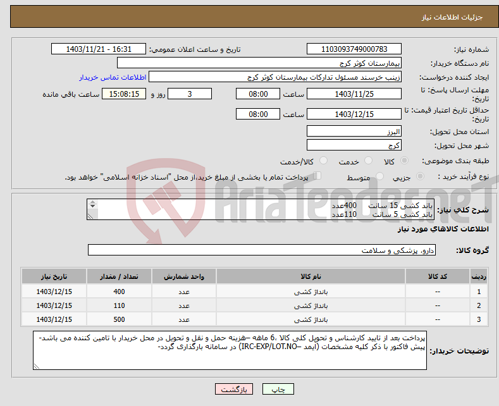Image resolution: width=499 pixels, height=406 pixels.
Task: Click the remaining time field 15:08:15
Action: click(124, 94)
